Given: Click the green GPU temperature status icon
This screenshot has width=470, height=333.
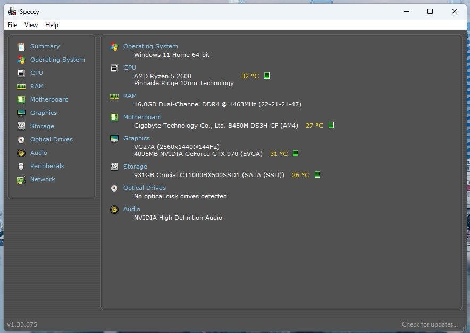Looking at the screenshot, I should (295, 153).
